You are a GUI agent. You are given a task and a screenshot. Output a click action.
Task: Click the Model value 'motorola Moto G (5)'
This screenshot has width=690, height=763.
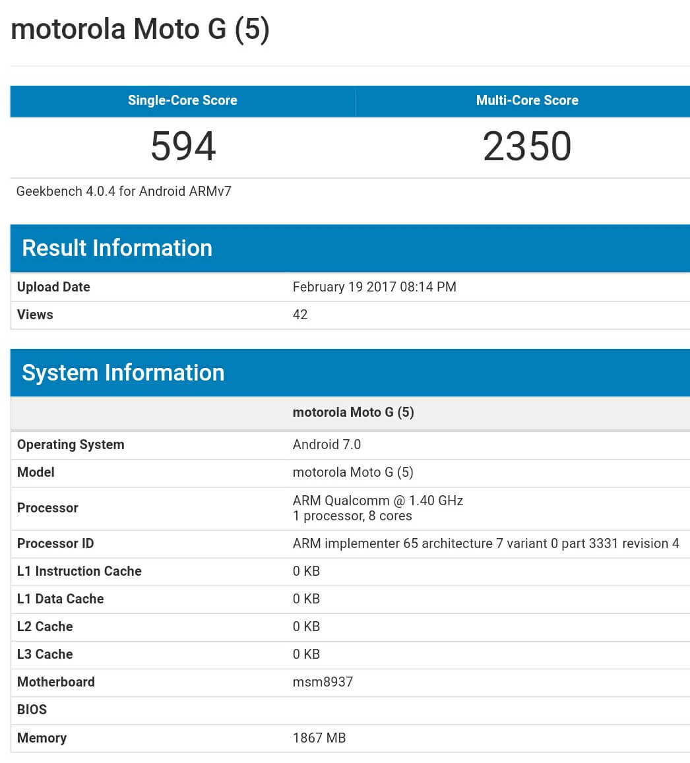pyautogui.click(x=353, y=472)
